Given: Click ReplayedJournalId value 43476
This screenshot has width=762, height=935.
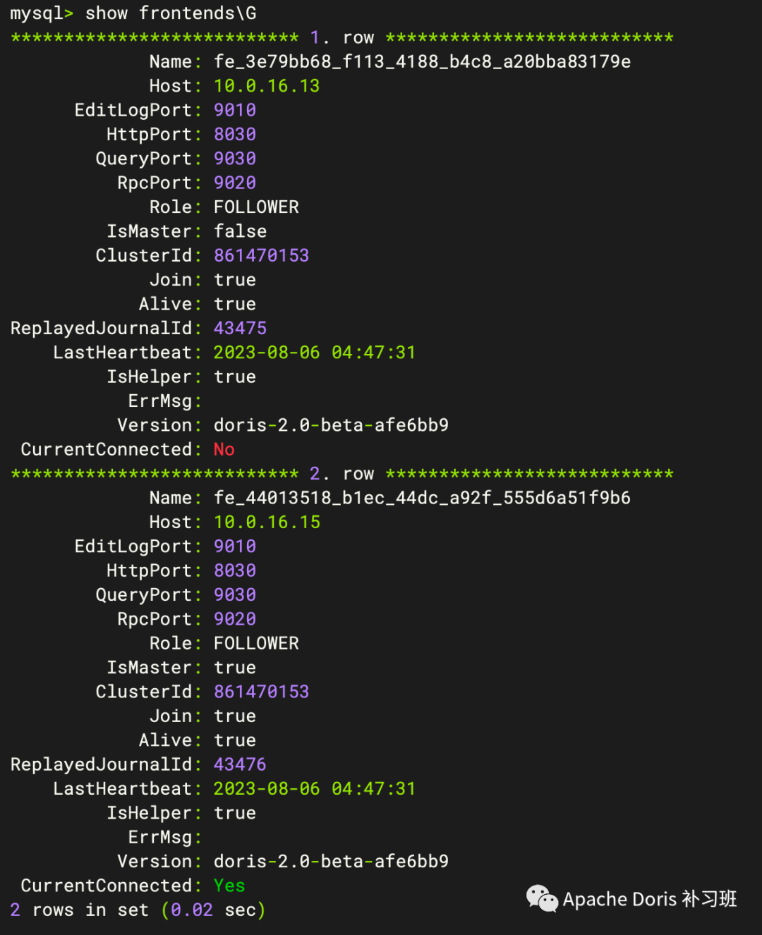Looking at the screenshot, I should (240, 764).
